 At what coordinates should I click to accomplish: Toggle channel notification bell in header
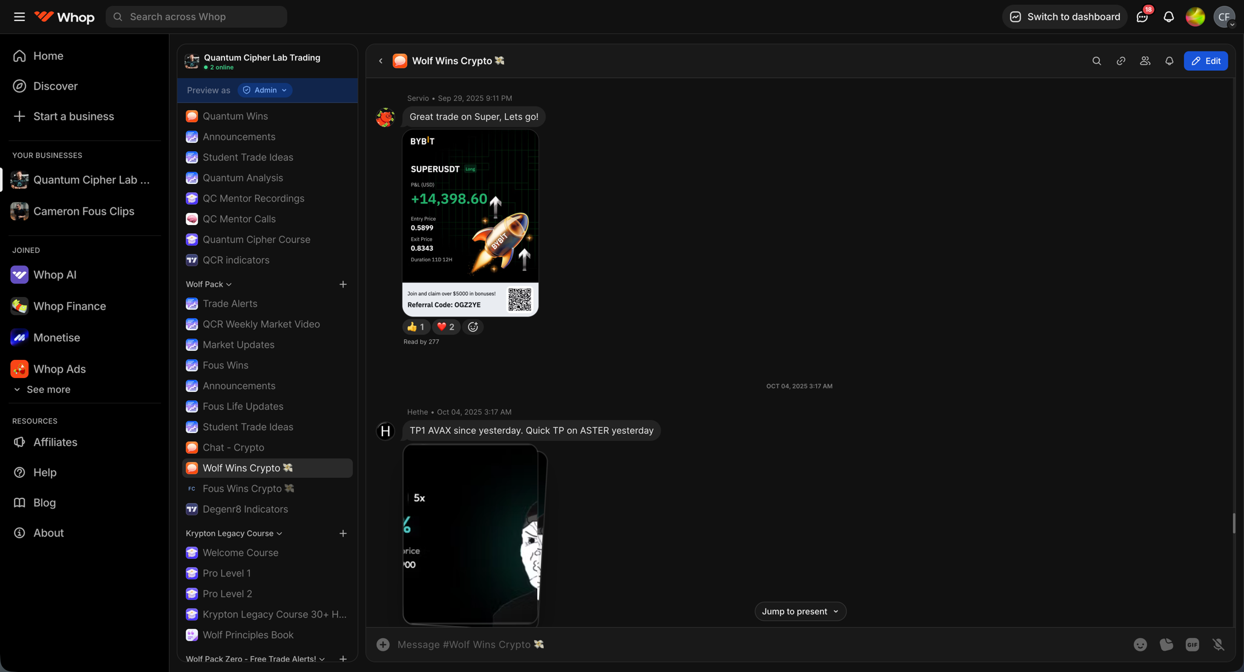1169,60
